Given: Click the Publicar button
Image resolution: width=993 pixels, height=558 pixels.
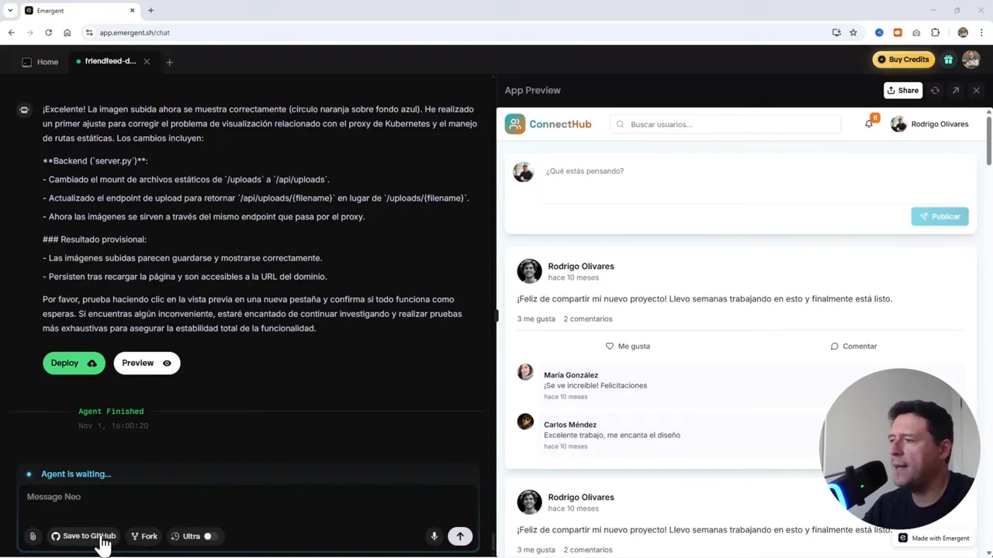Looking at the screenshot, I should pyautogui.click(x=939, y=216).
